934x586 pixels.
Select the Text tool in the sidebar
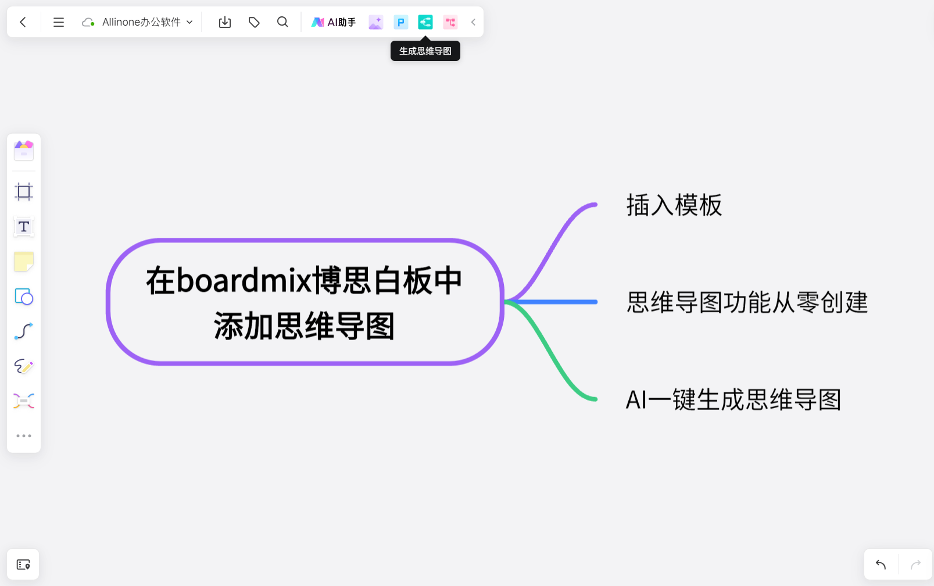point(23,227)
